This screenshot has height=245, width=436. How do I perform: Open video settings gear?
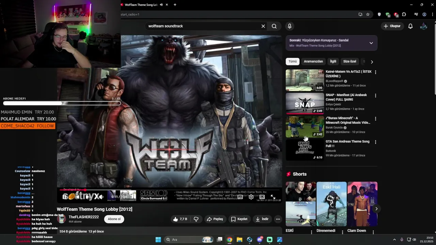(251, 197)
